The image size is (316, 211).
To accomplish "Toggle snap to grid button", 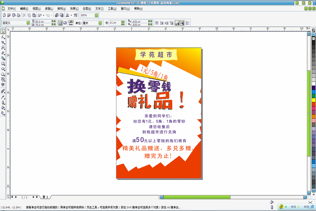I will coord(157,23).
